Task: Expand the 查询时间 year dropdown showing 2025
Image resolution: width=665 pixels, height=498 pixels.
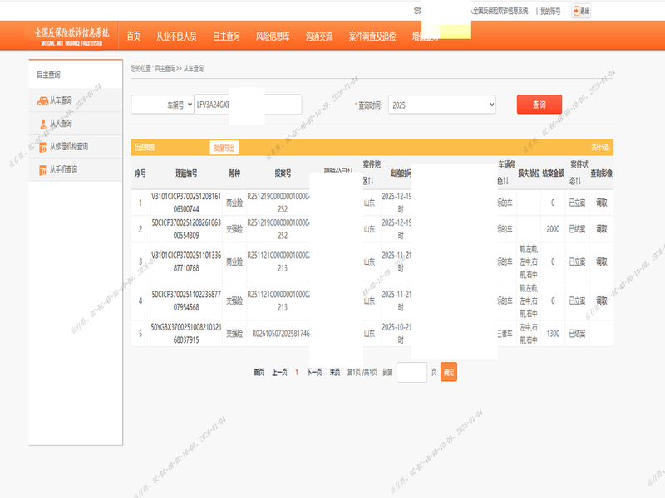Action: click(441, 105)
